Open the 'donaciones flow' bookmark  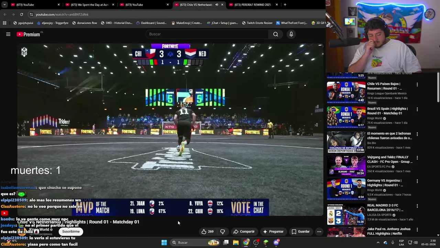tap(85, 23)
